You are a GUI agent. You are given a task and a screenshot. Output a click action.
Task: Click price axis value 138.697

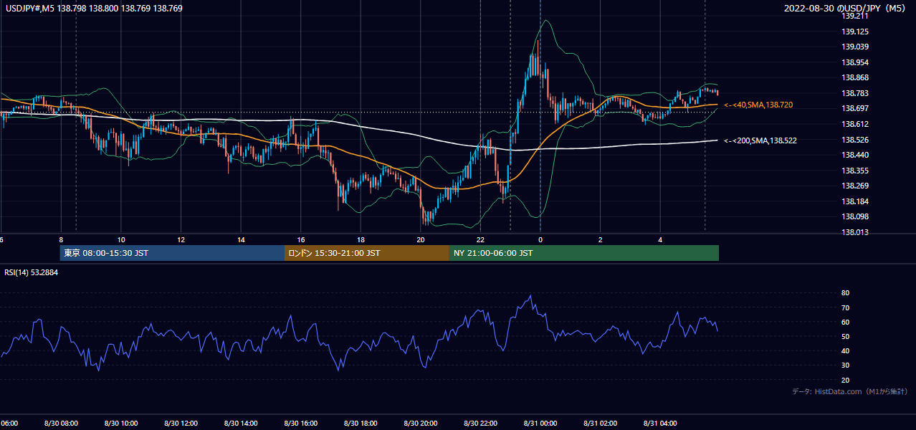click(854, 108)
